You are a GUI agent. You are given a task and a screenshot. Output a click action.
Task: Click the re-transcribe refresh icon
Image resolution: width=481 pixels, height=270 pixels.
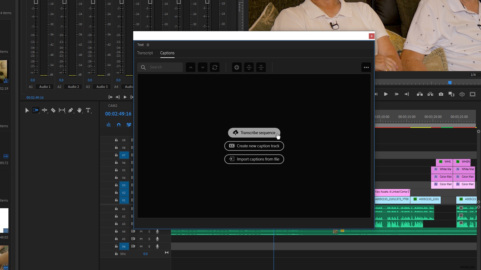pyautogui.click(x=215, y=67)
